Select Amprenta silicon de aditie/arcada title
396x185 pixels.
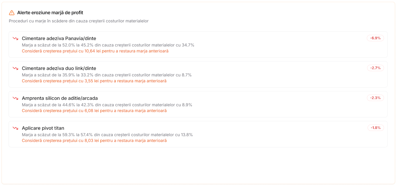pyautogui.click(x=60, y=98)
